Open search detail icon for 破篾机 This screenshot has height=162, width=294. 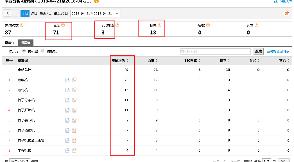pos(67,80)
